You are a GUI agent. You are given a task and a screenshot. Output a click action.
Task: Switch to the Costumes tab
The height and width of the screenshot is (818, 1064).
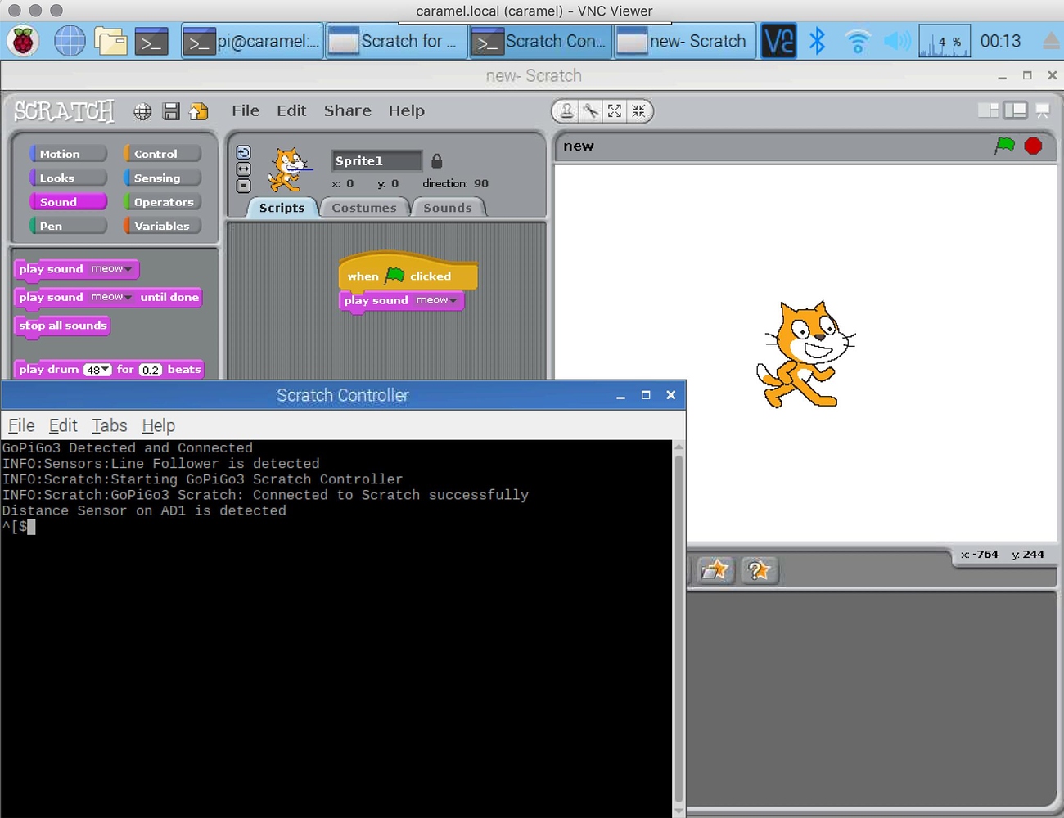pos(364,207)
